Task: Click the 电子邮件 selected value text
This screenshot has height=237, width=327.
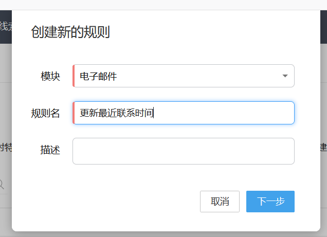Action: pyautogui.click(x=98, y=77)
